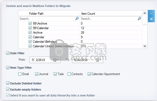Uncheck the Journal item type
Image resolution: width=157 pixels, height=101 pixels.
pyautogui.click(x=37, y=74)
